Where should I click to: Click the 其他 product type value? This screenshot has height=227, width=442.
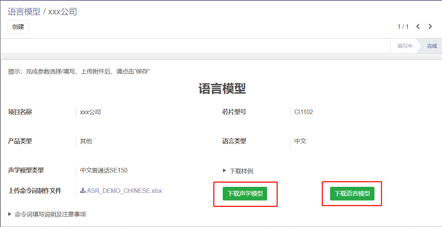(x=86, y=141)
